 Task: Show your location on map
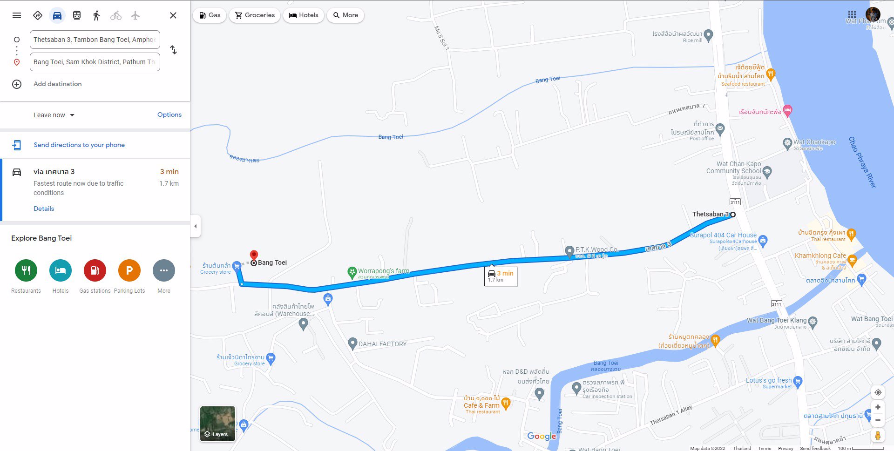point(878,392)
